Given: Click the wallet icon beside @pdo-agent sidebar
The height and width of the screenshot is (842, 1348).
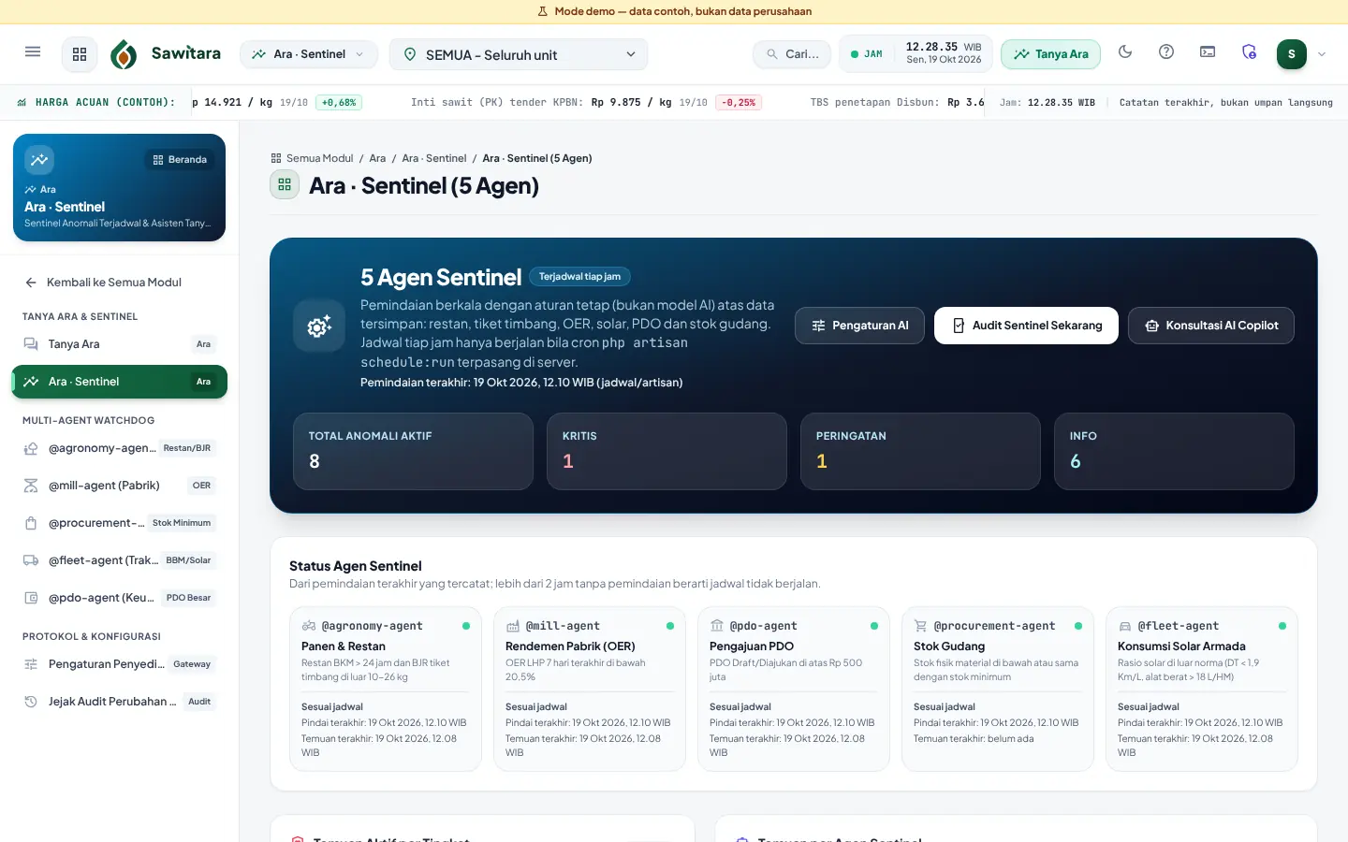Looking at the screenshot, I should 31,598.
